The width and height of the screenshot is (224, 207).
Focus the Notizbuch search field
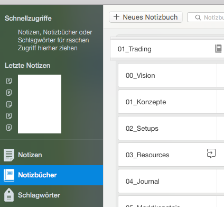(x=206, y=17)
